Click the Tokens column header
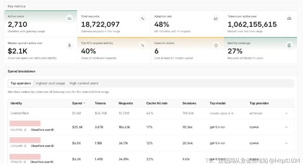The height and width of the screenshot is (165, 303). click(x=100, y=103)
